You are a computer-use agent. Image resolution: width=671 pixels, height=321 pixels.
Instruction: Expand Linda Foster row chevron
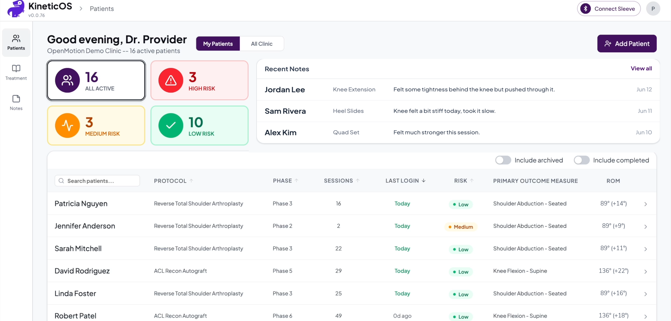[x=645, y=294]
